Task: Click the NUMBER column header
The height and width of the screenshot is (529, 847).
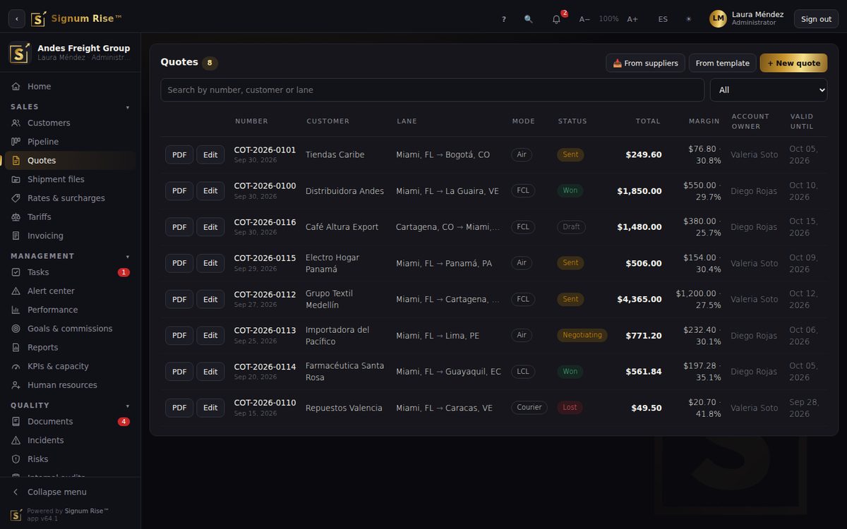Action: [251, 121]
